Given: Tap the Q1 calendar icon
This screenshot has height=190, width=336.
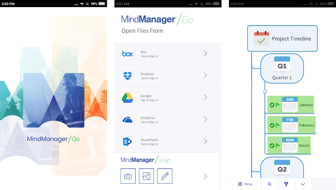Looking at the screenshot, I should [x=282, y=65].
